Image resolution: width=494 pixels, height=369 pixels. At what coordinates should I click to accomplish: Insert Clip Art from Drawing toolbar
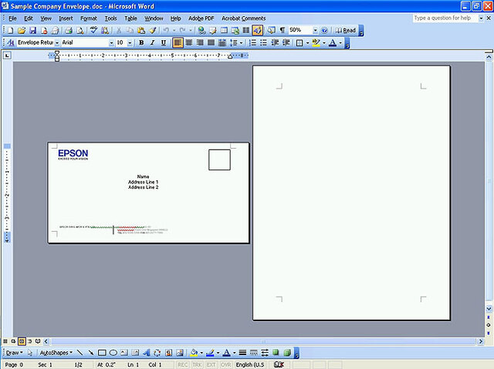(x=168, y=353)
